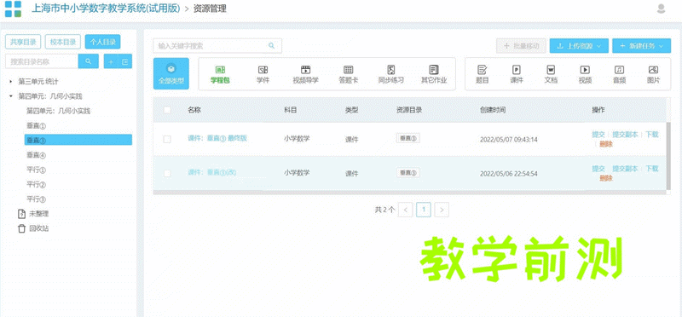Screen dimensions: 682x317
Task: Click the 批量移动 button
Action: point(521,46)
